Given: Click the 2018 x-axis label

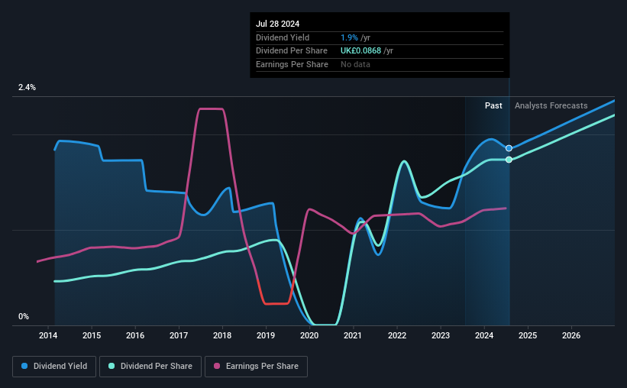Looking at the screenshot, I should point(222,335).
